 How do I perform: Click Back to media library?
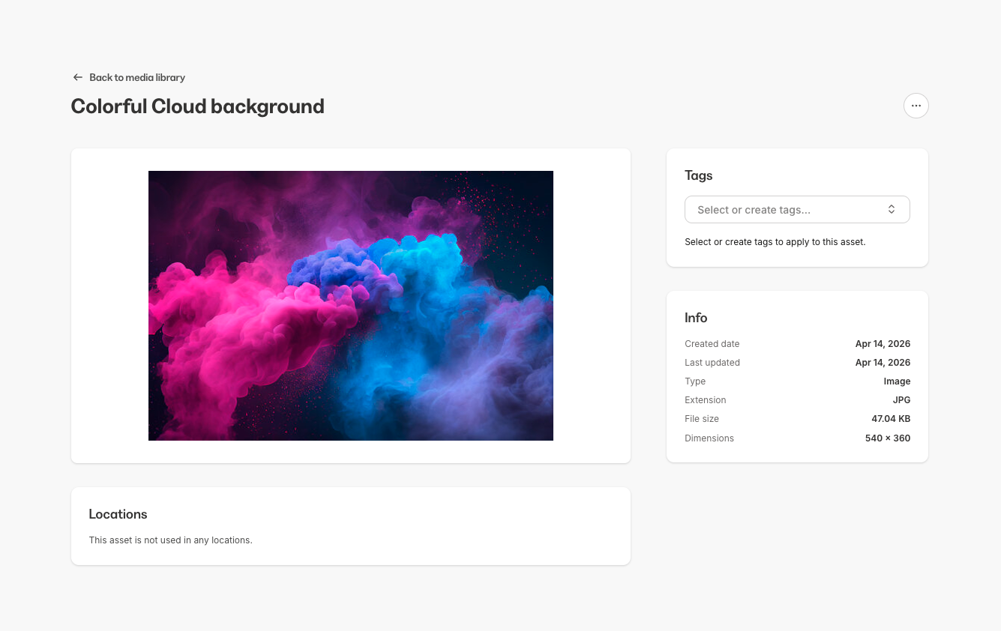[137, 77]
